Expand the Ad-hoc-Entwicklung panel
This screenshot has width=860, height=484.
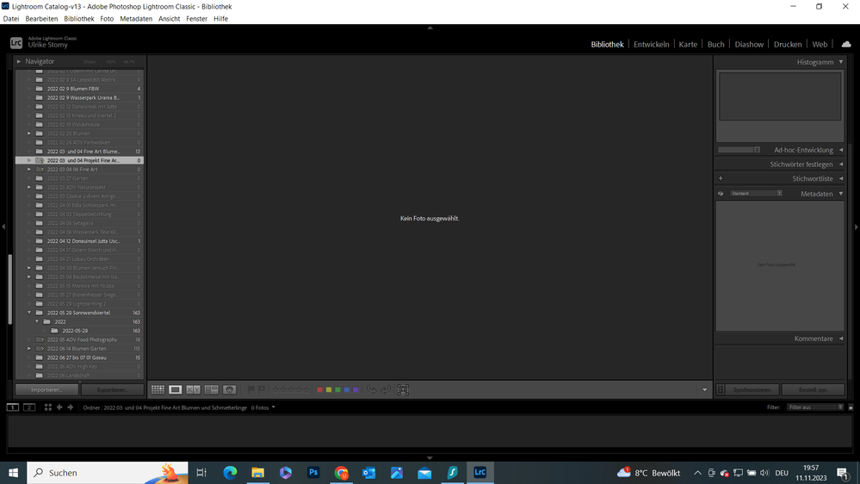point(841,150)
